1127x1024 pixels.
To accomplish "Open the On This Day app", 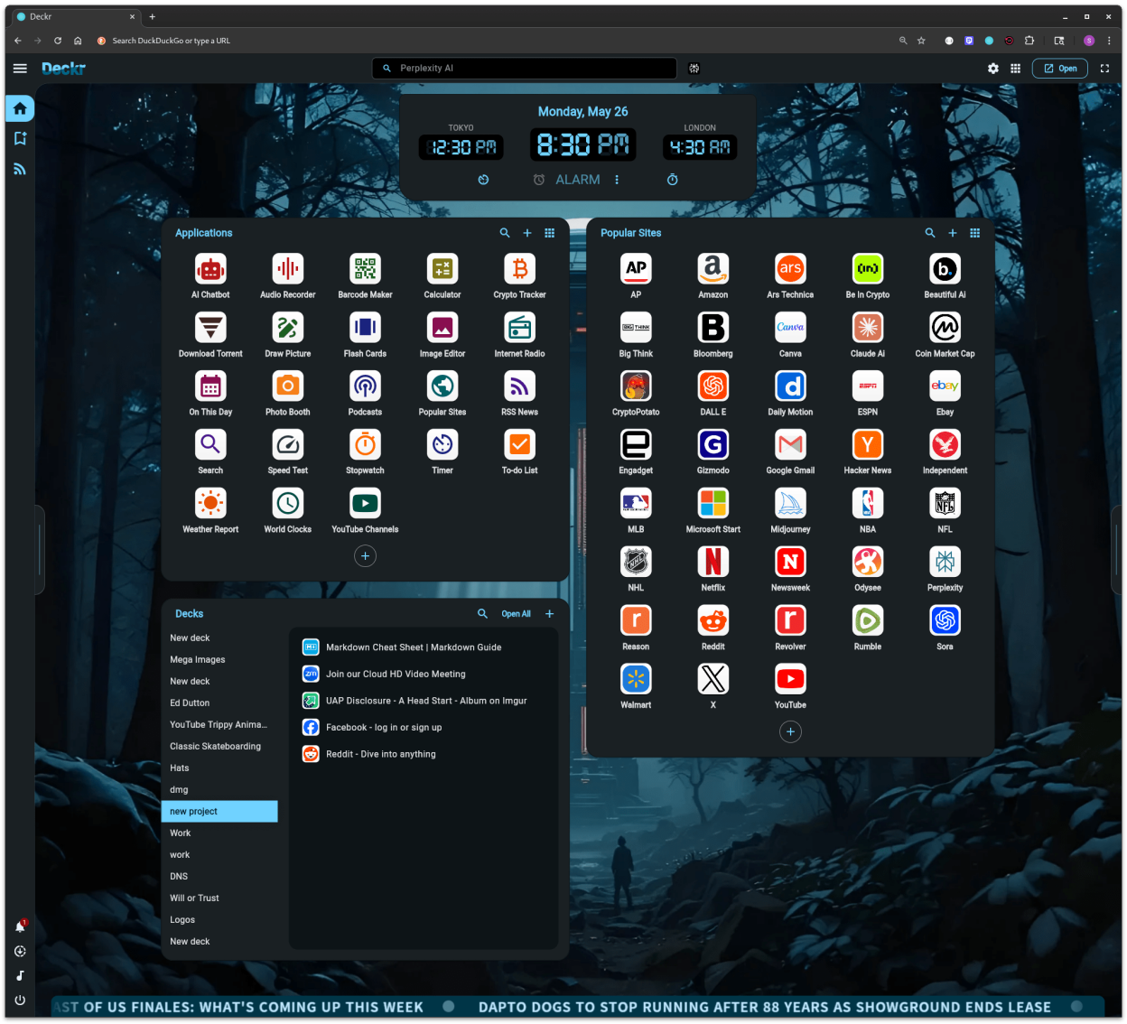I will (210, 386).
